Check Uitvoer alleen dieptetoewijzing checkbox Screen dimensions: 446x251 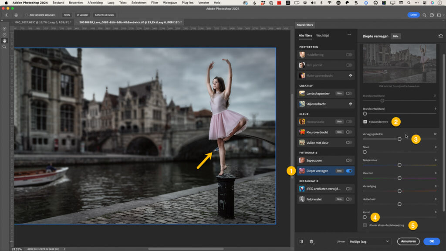[365, 225]
